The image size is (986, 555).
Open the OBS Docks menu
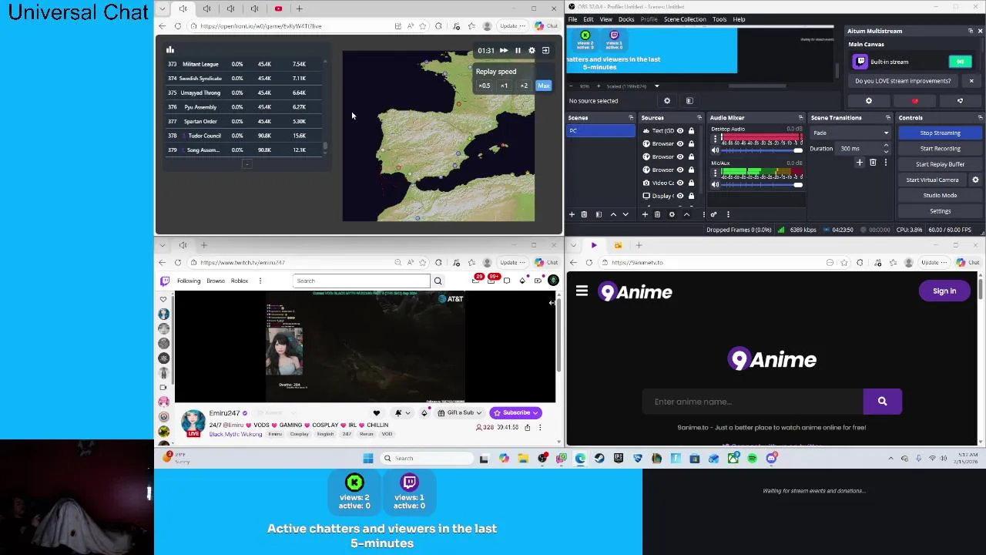click(x=626, y=19)
